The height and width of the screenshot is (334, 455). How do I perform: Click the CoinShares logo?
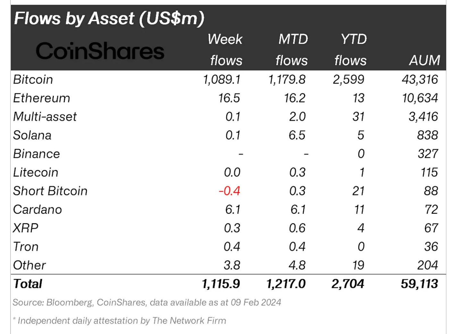click(x=100, y=51)
